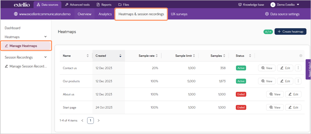Open the Knowledge base link
Viewport: 311px width, 134px height.
pyautogui.click(x=251, y=5)
